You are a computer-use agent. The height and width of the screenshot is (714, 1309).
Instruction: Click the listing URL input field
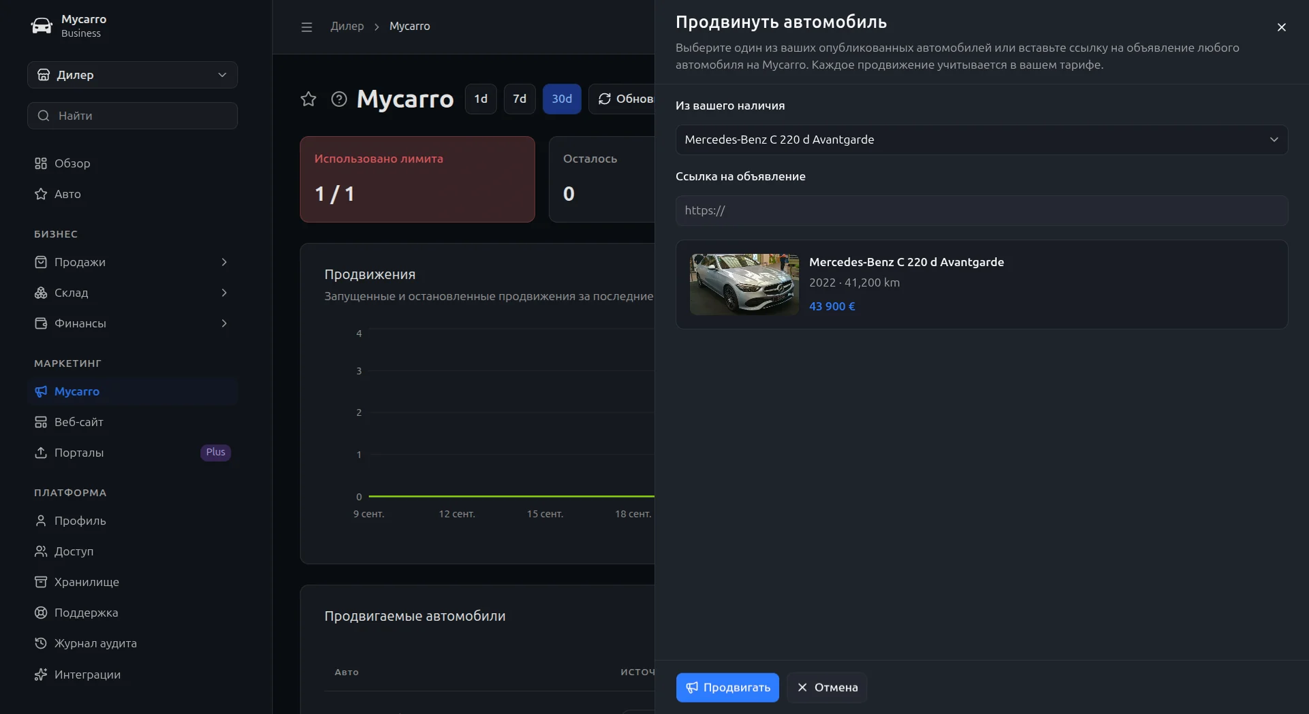pyautogui.click(x=981, y=210)
